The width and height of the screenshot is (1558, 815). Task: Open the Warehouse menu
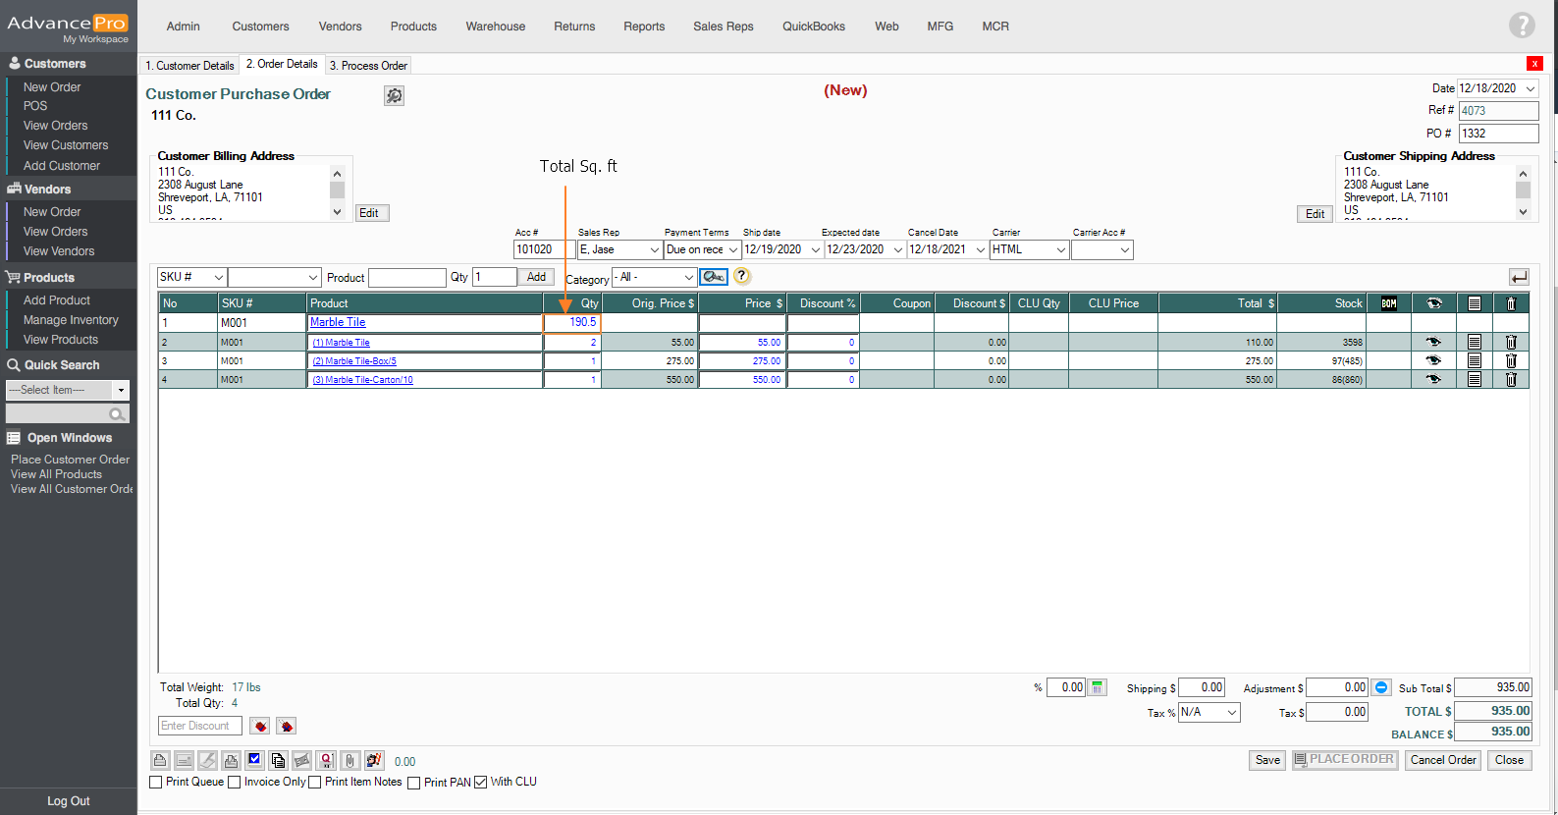pyautogui.click(x=495, y=27)
